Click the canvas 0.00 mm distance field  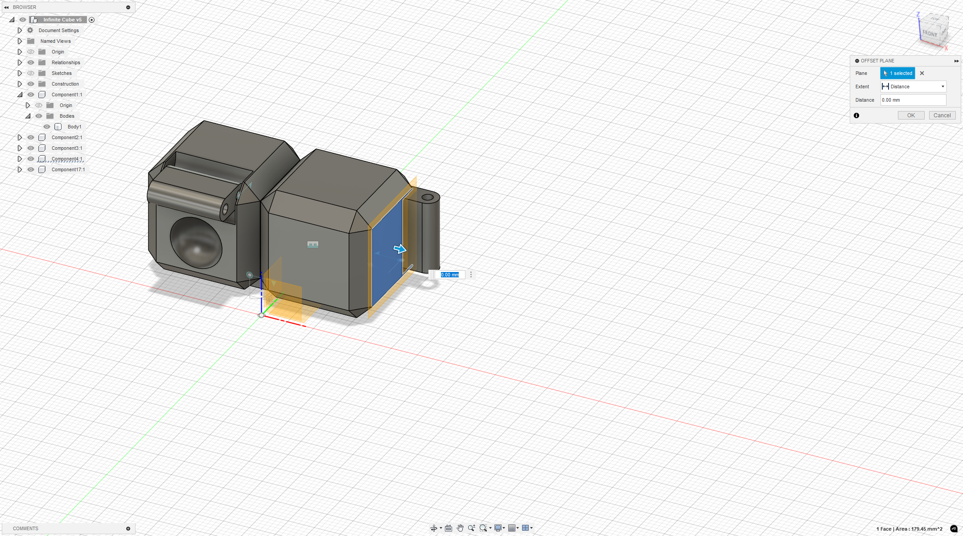coord(450,275)
